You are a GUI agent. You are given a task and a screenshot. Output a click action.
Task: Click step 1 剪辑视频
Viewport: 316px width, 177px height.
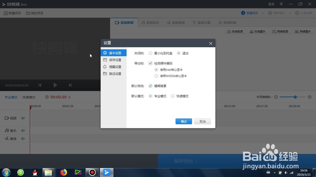[250, 13]
